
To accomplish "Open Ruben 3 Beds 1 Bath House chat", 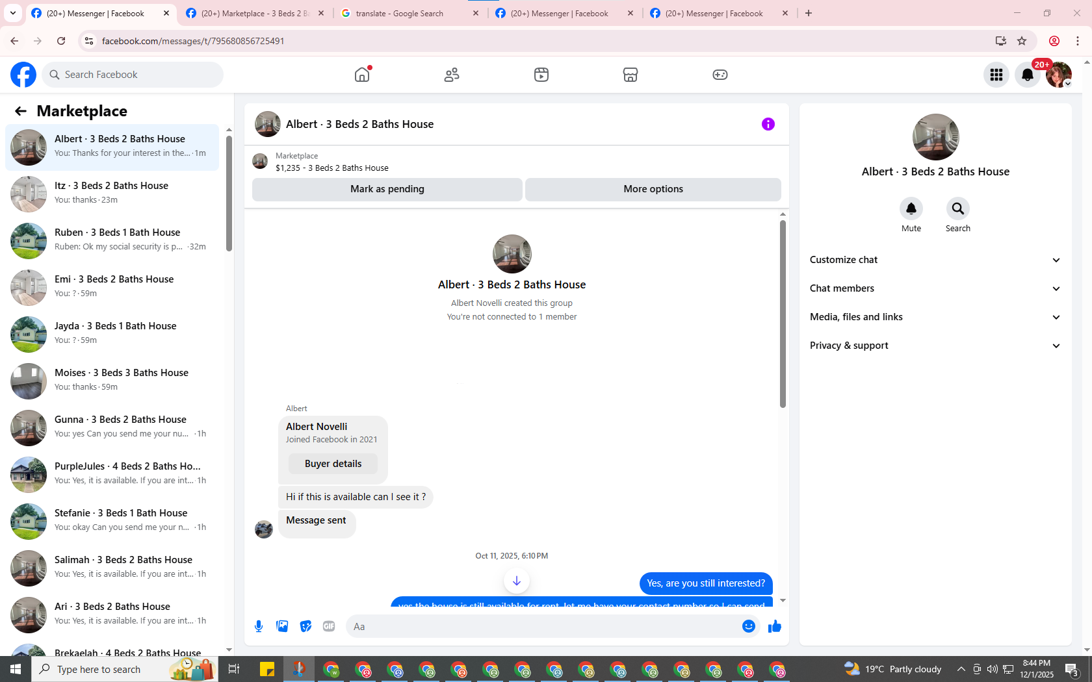I will pyautogui.click(x=112, y=241).
